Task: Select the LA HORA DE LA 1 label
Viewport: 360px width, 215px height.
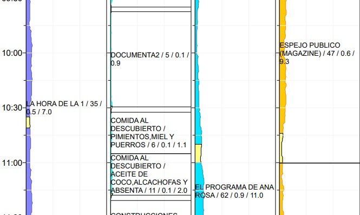Action: [x=64, y=108]
